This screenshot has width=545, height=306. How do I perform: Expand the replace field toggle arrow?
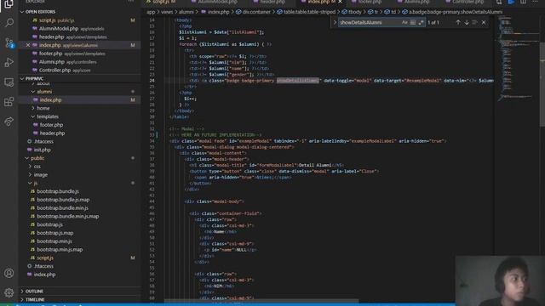click(335, 23)
